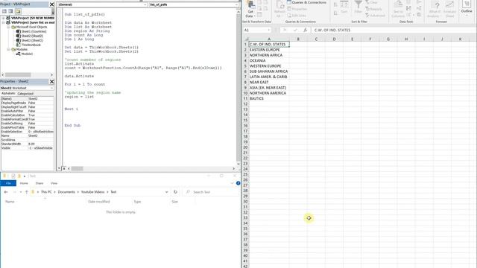The image size is (477, 268).
Task: Select Sheet2 (Sheet2) in project tree
Action: [x=32, y=36]
